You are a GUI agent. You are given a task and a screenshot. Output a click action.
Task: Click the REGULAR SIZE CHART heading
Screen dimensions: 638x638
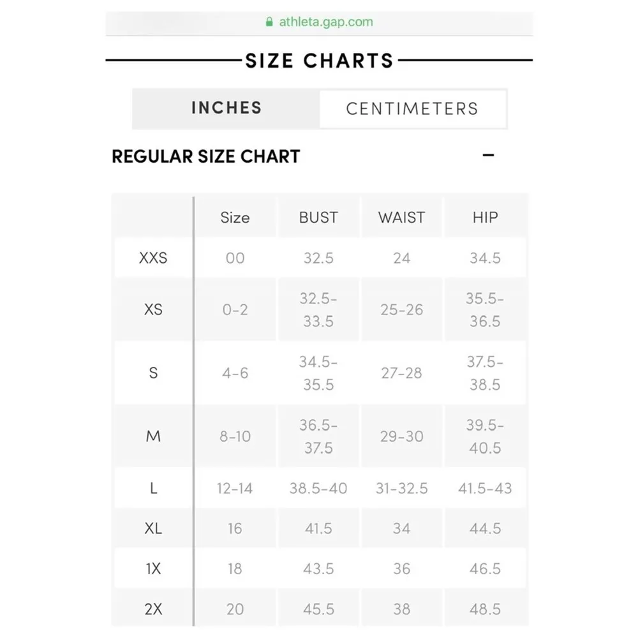[205, 156]
